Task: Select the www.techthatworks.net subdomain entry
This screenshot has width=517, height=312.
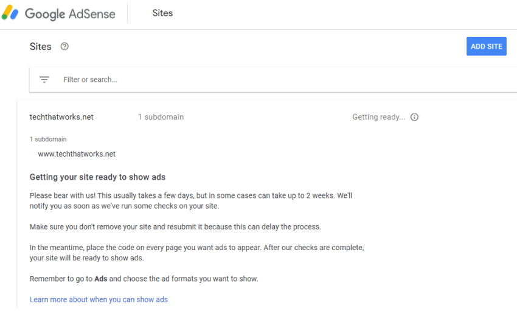Action: click(x=77, y=154)
